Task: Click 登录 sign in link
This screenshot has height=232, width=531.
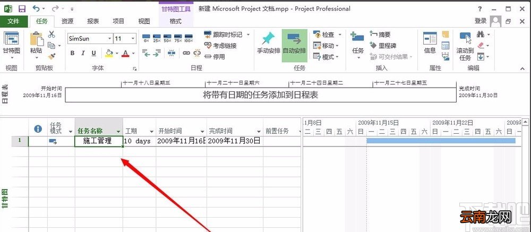Action: point(481,21)
